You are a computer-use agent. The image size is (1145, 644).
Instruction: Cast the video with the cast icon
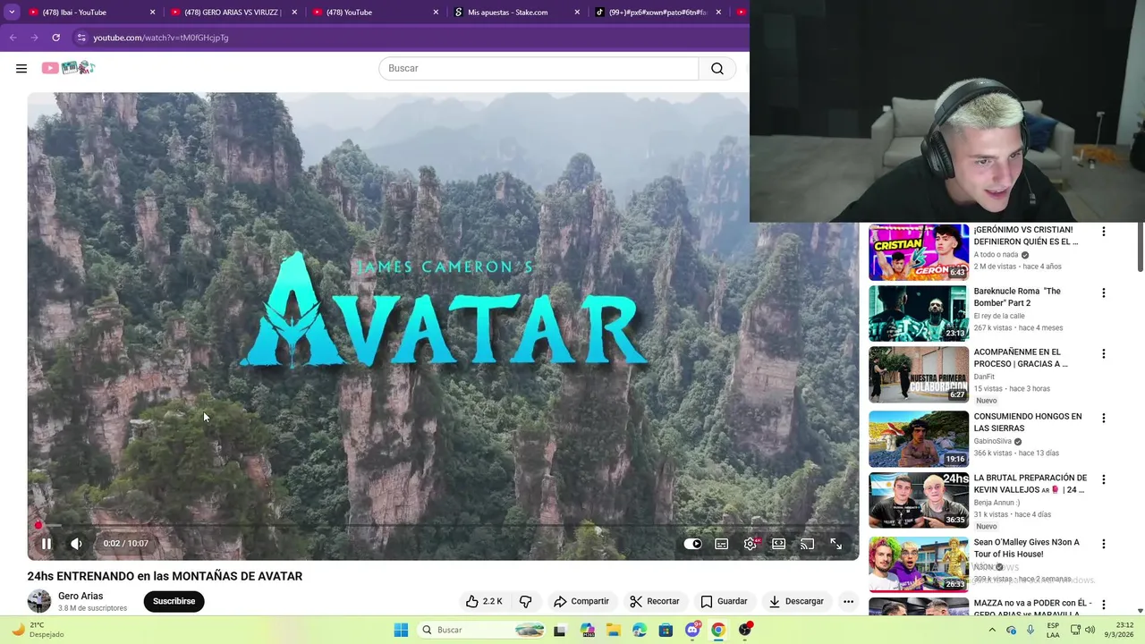tap(807, 544)
